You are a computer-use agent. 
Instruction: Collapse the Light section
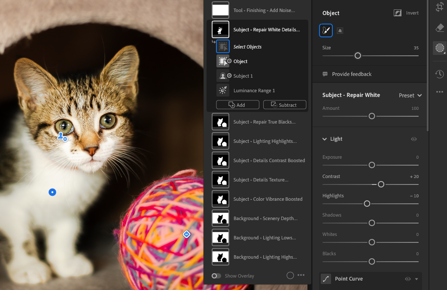click(x=325, y=139)
